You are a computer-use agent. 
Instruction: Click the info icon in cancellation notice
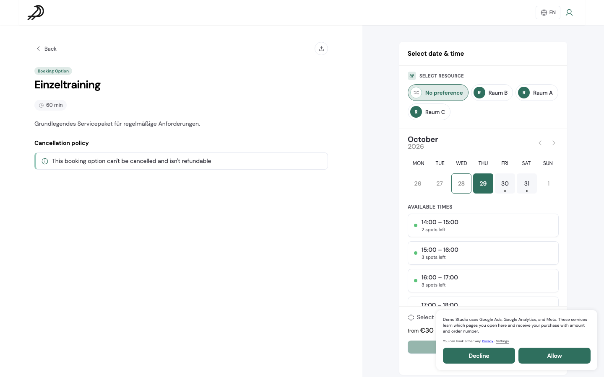pyautogui.click(x=45, y=161)
